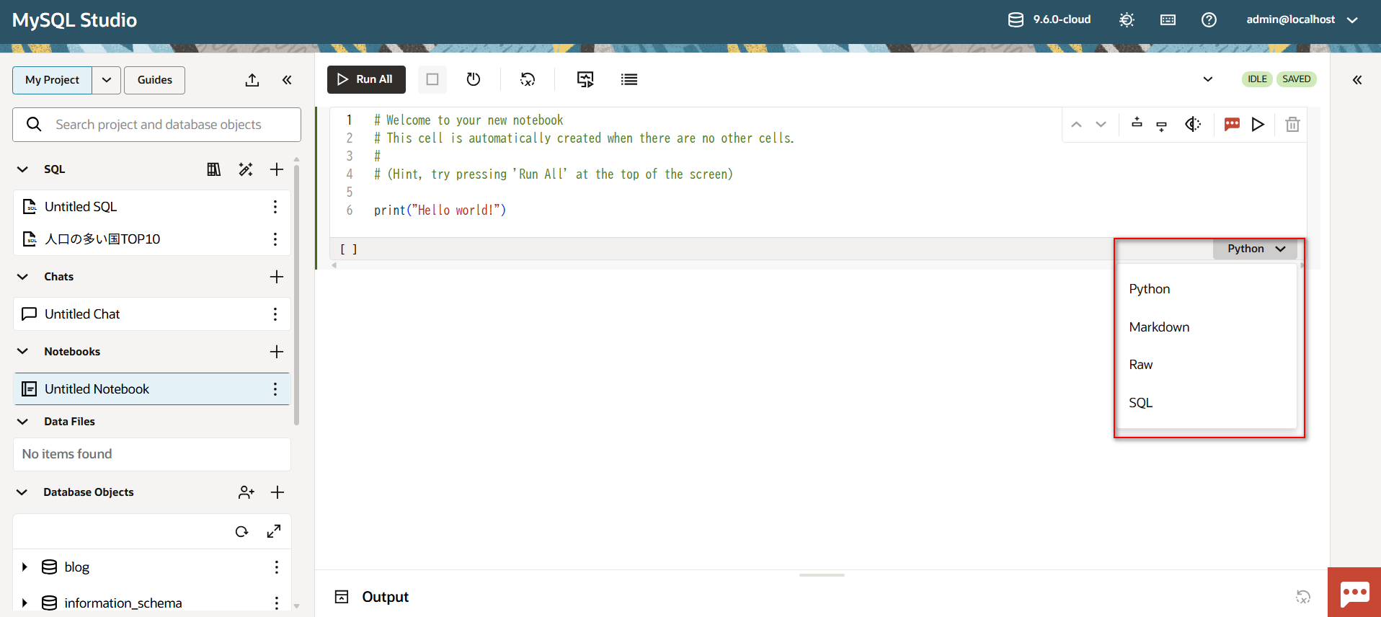Click the stop execution square button
The width and height of the screenshot is (1381, 617).
[x=432, y=79]
